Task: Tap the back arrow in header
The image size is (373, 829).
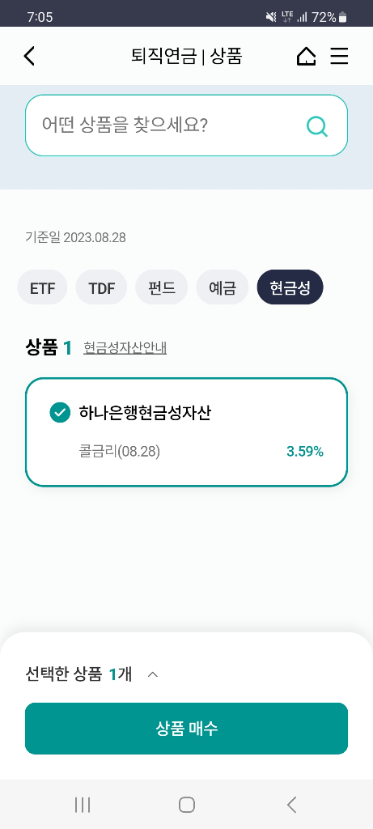Action: [30, 56]
